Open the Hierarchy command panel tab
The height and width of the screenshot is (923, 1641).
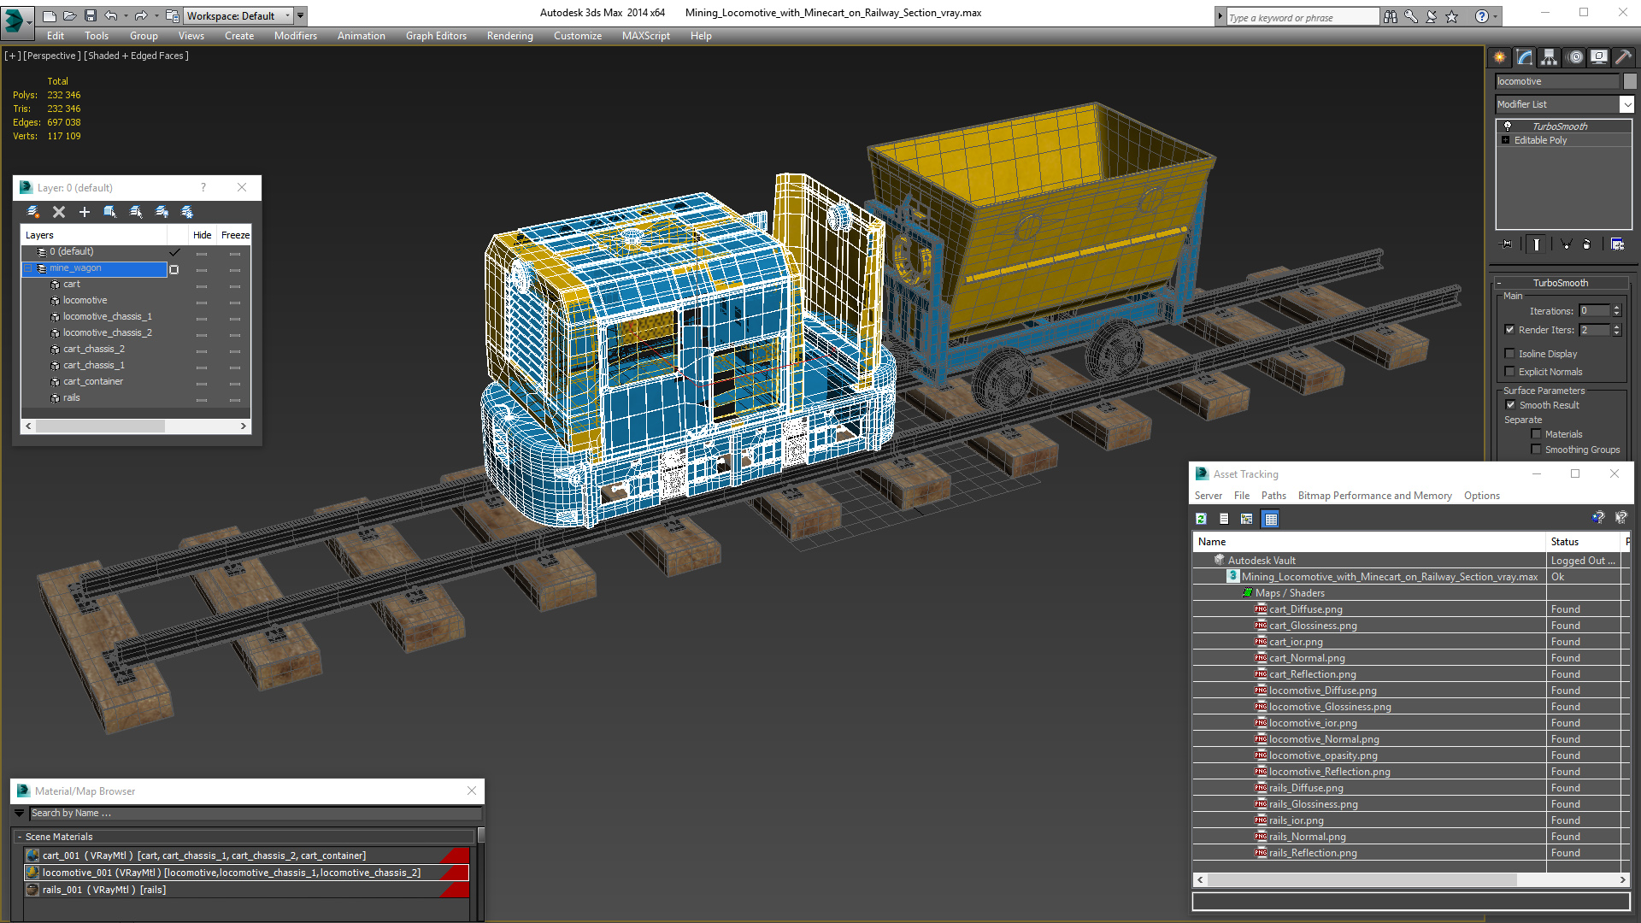(x=1549, y=57)
